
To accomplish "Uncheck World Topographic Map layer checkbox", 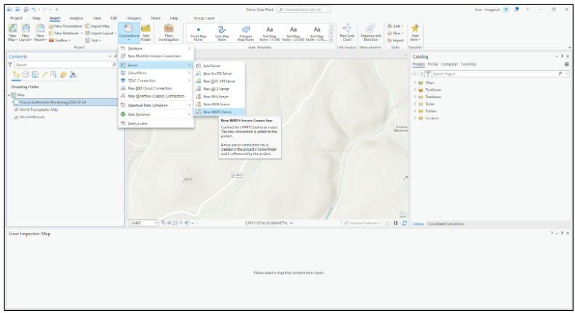I will pos(16,110).
